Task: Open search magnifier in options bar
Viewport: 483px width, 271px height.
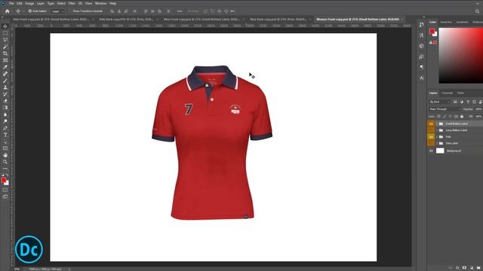Action: [477, 11]
